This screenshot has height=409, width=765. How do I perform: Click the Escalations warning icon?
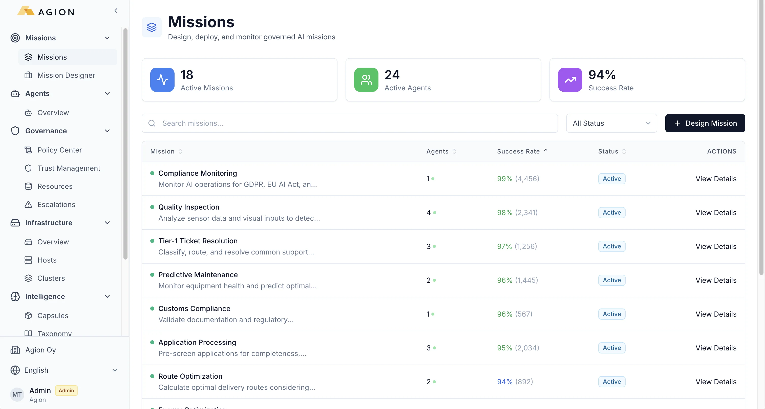pyautogui.click(x=29, y=205)
